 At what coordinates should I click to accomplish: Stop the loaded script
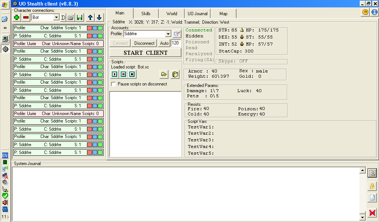132,74
